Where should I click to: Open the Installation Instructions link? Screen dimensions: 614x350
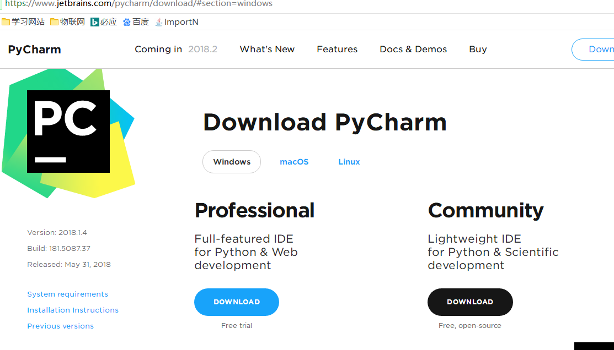tap(73, 310)
